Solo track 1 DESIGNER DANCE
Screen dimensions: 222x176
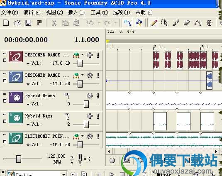[98, 55]
